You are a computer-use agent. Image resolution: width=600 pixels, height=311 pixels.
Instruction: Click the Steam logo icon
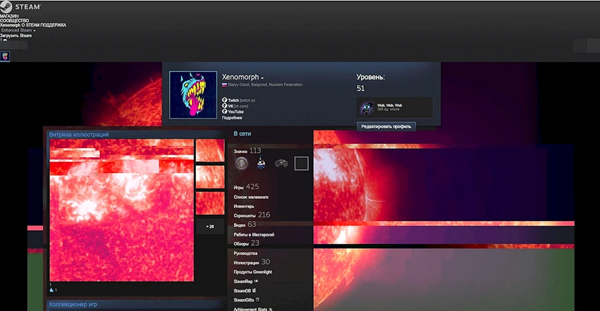(x=6, y=7)
